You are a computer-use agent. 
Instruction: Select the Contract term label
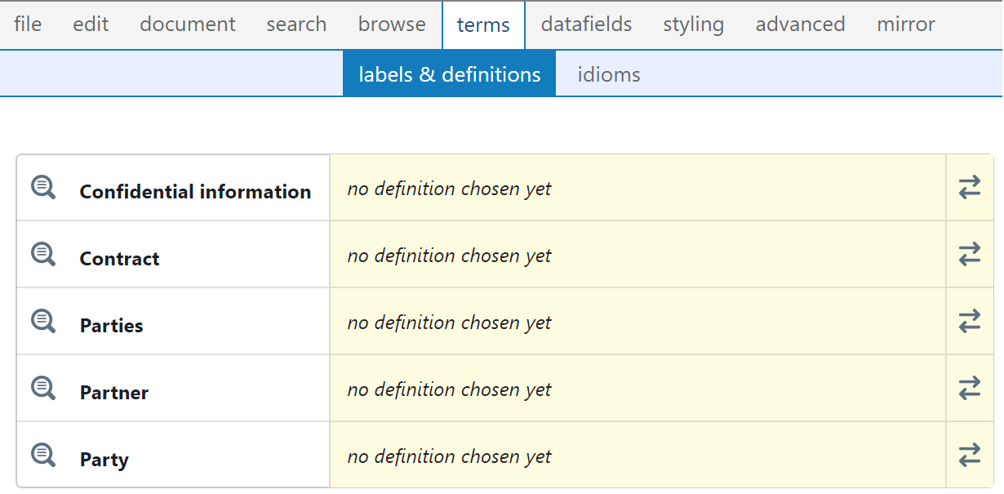pos(119,259)
